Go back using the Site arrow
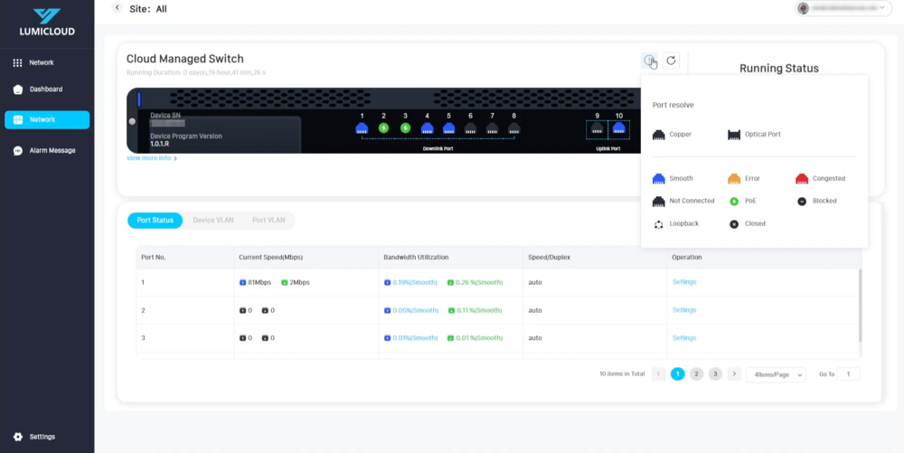Viewport: 904px width, 453px height. point(117,8)
